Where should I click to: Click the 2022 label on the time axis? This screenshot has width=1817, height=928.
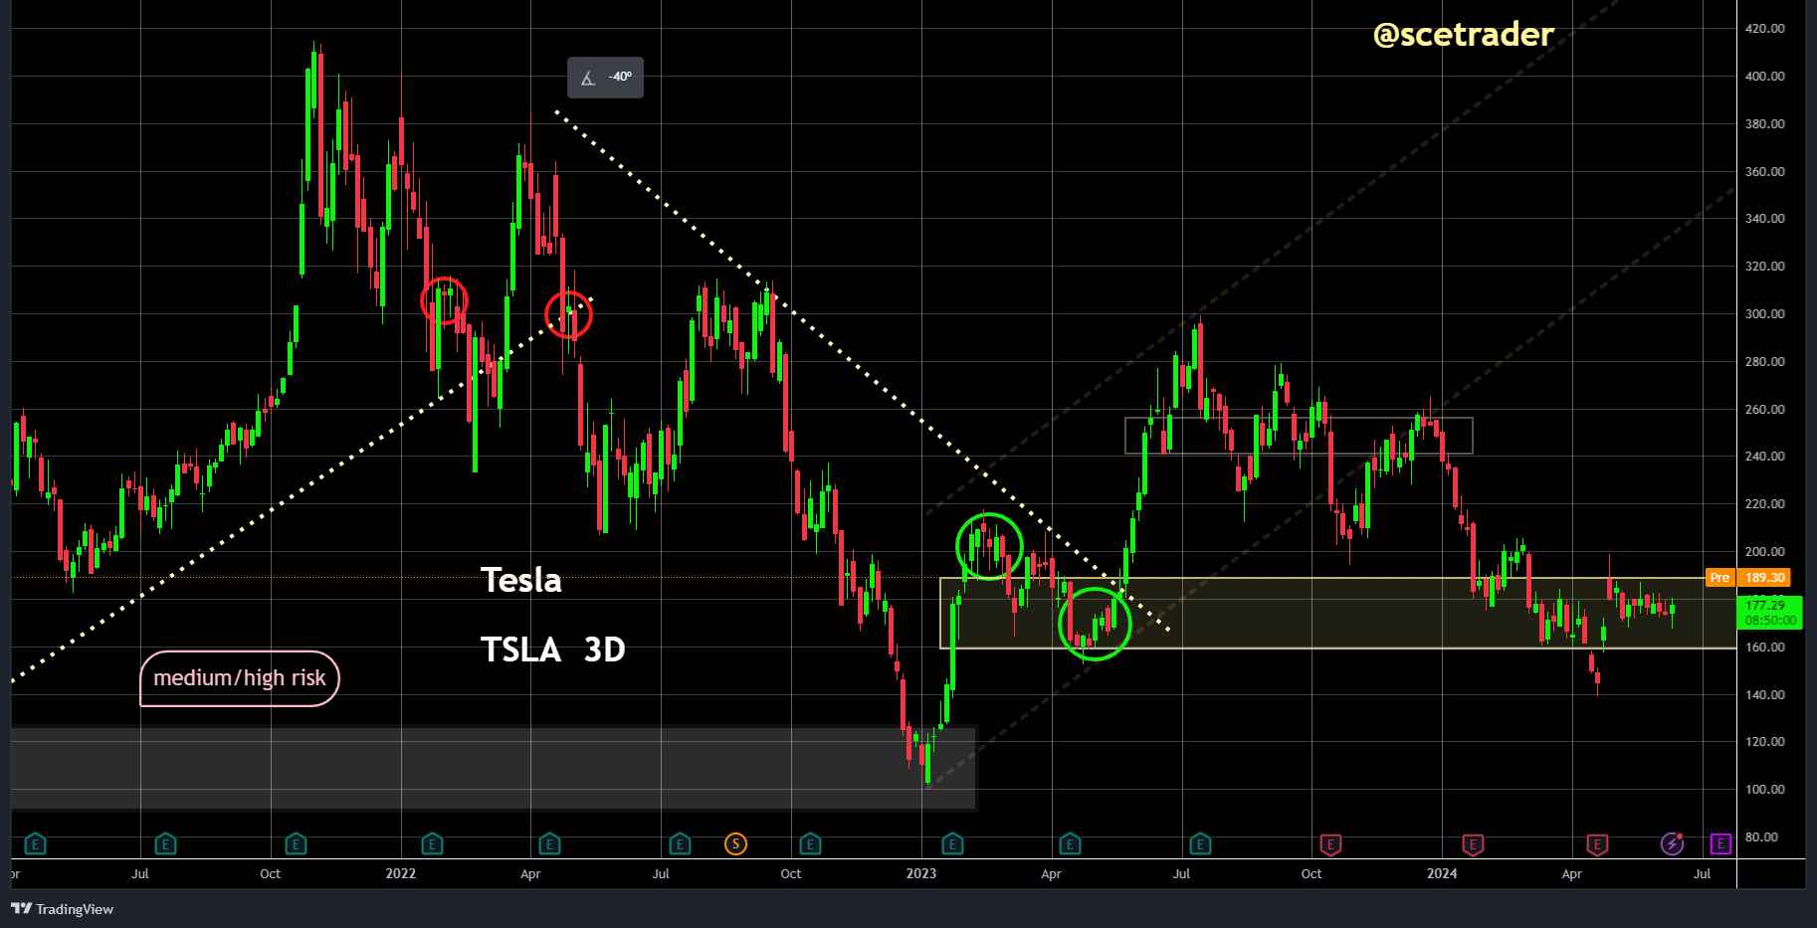click(401, 874)
